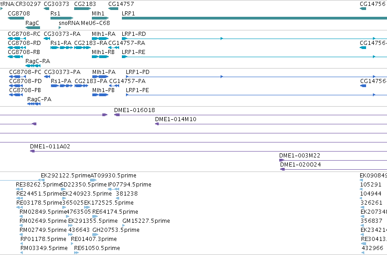Image resolution: width=387 pixels, height=255 pixels.
Task: Click BAC clone DME1-020O24
Action: point(301,165)
